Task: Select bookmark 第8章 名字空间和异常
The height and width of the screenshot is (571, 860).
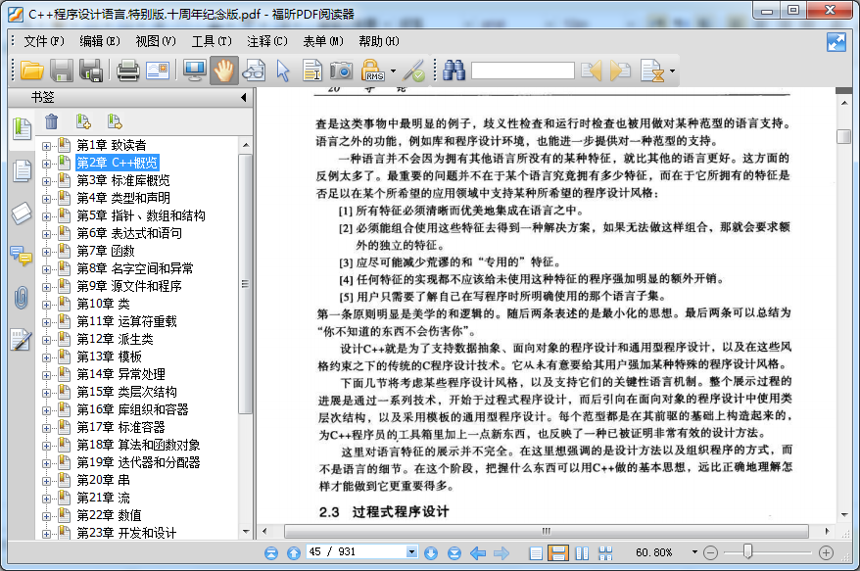Action: point(135,268)
